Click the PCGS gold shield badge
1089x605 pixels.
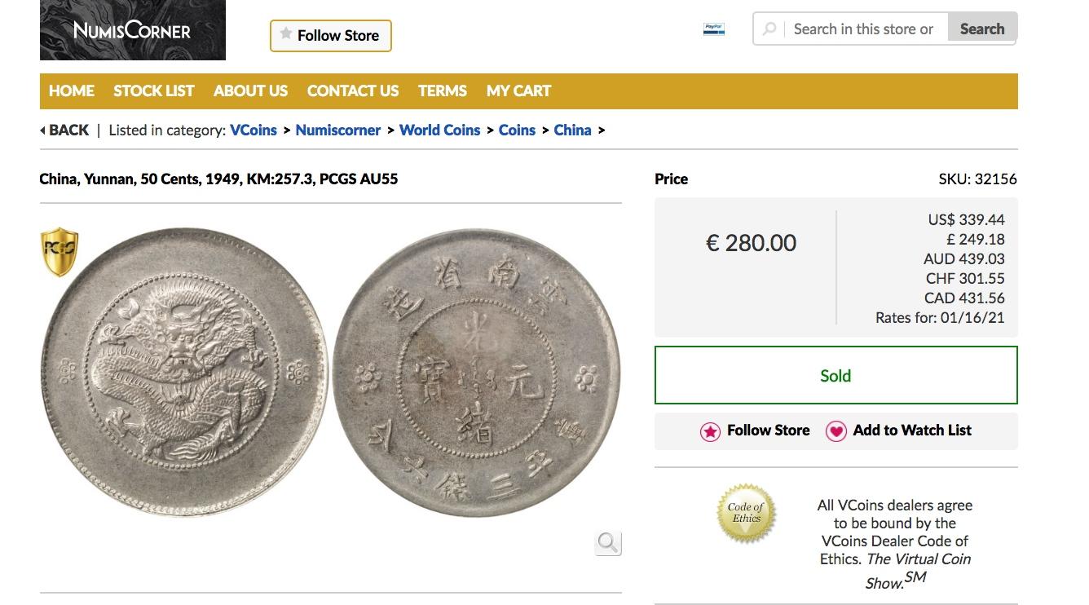[60, 252]
